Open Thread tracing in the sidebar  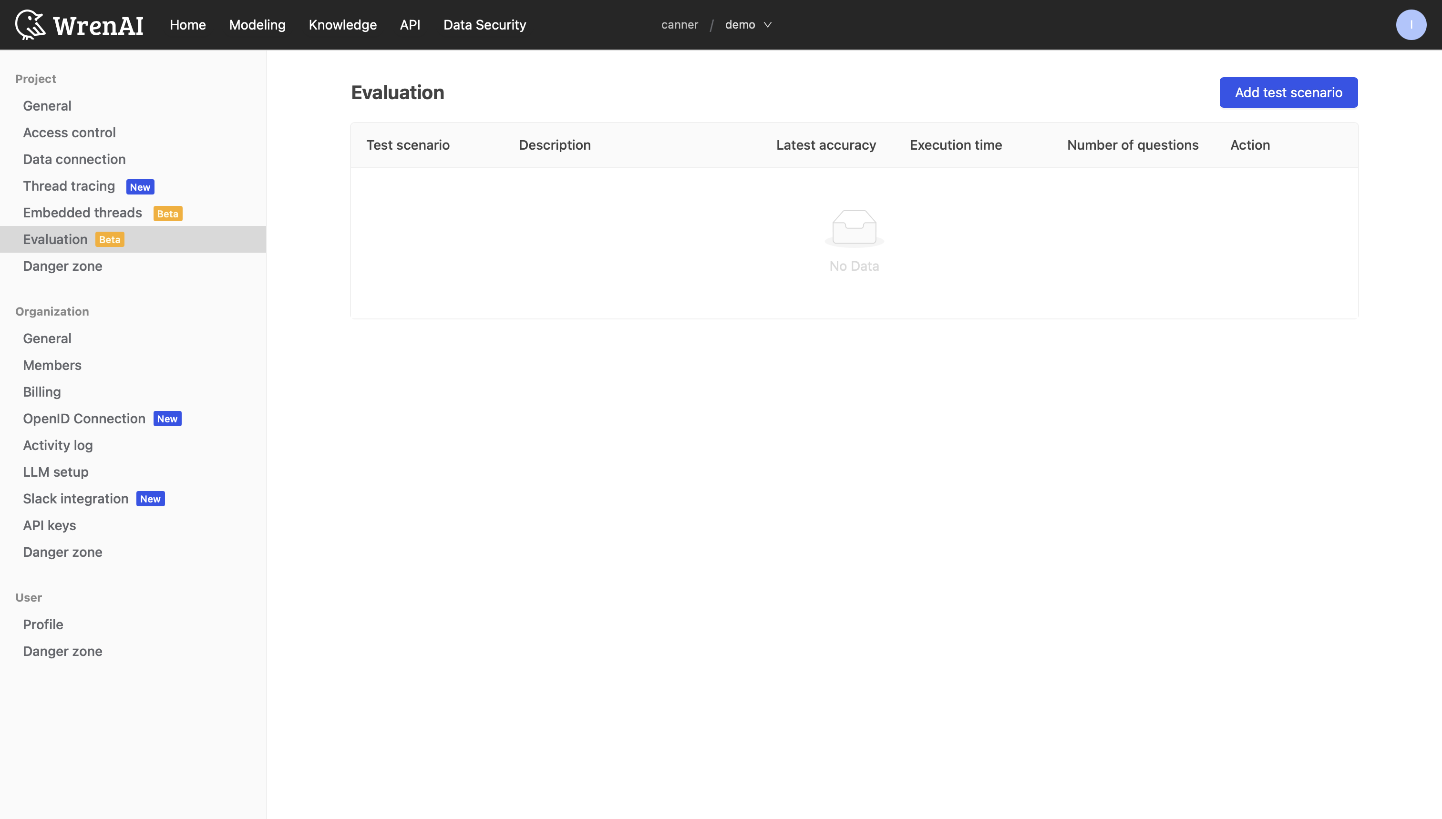point(69,186)
